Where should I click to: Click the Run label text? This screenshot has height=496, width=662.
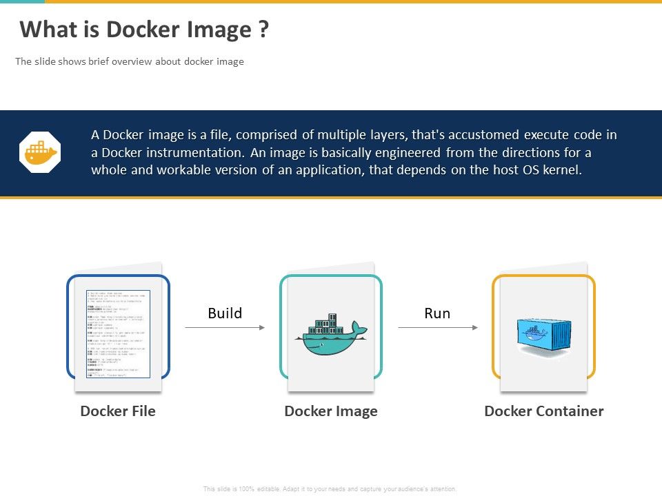tap(437, 313)
